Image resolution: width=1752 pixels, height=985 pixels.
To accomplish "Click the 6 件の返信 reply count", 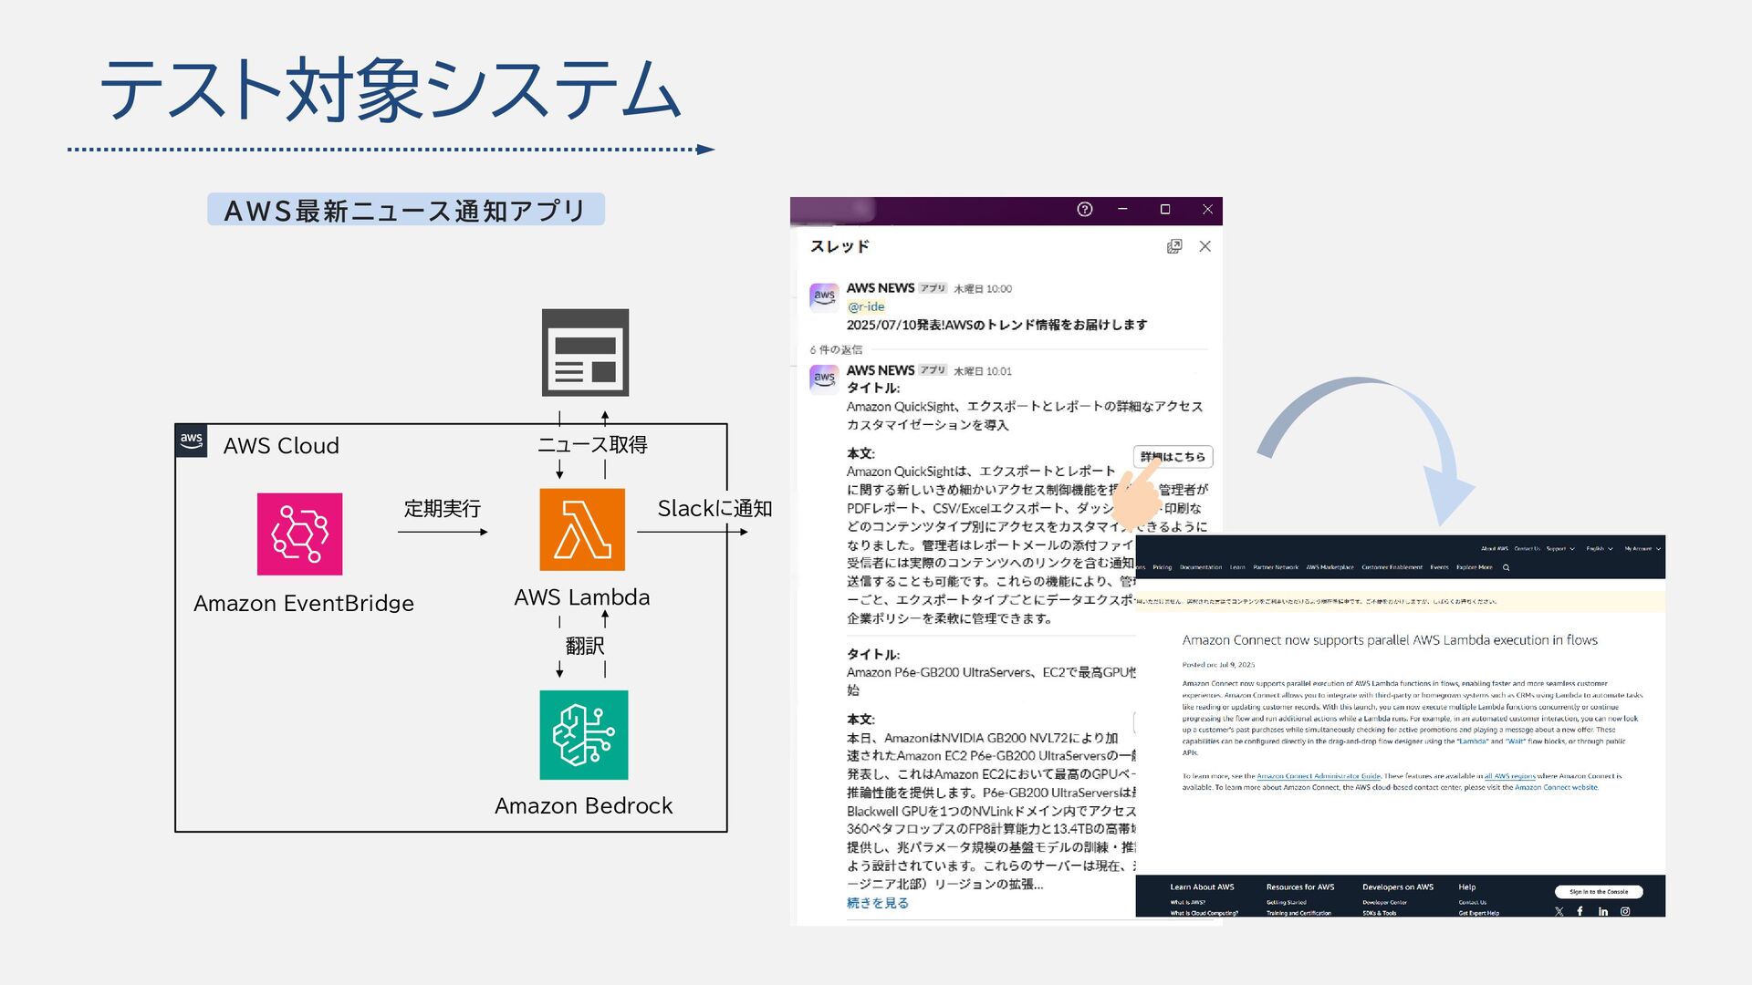I will (836, 349).
